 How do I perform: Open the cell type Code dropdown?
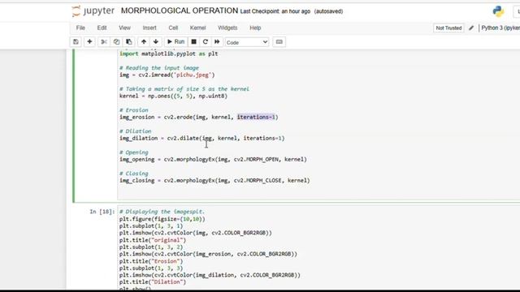[x=247, y=42]
